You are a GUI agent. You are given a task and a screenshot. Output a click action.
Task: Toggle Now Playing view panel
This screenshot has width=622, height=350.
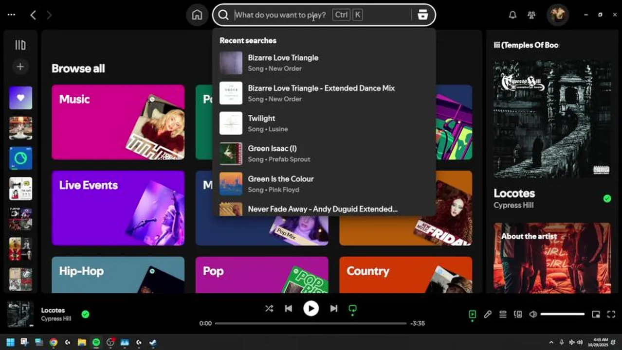472,315
